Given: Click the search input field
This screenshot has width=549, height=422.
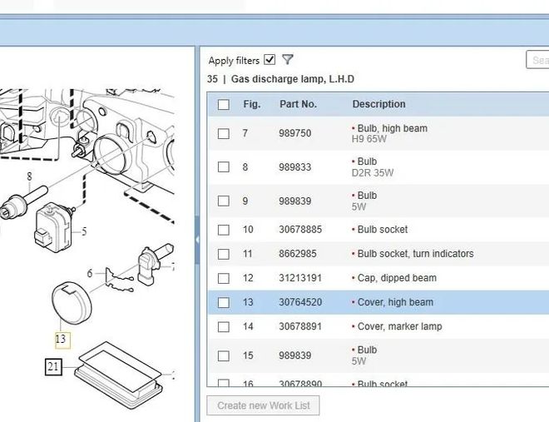Looking at the screenshot, I should tap(538, 60).
